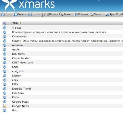123x120 pixels.
Task: Show bookmark Details
Action: 51,14
